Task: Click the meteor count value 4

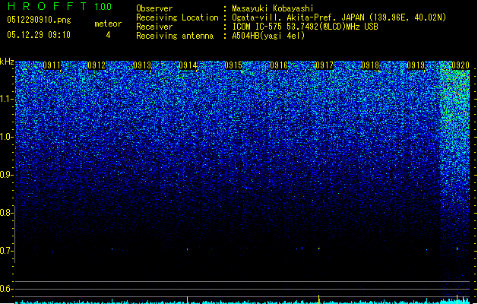Action: pyautogui.click(x=107, y=35)
